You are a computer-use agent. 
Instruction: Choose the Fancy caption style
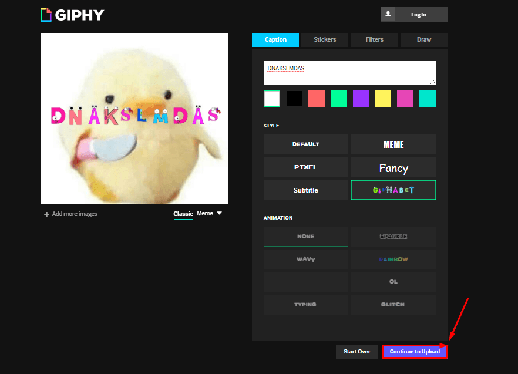pos(393,167)
